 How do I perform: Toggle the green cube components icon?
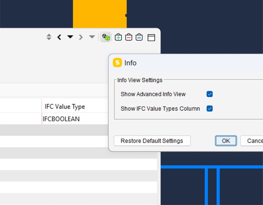point(106,37)
